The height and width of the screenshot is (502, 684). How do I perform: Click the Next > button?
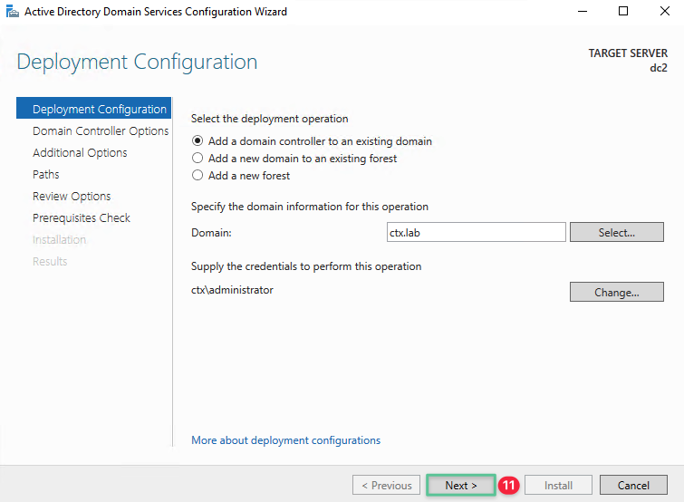(x=461, y=485)
